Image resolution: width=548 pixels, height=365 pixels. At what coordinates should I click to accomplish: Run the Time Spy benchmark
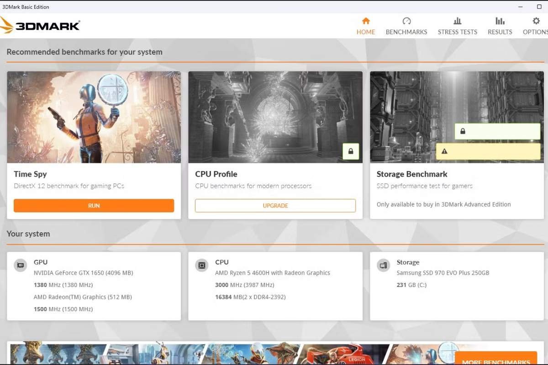pos(94,206)
